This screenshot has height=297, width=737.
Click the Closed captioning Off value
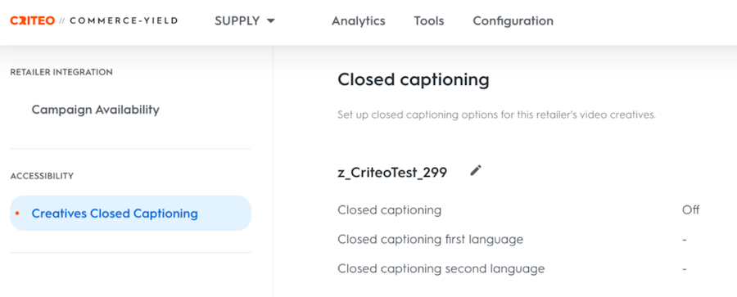pyautogui.click(x=690, y=209)
